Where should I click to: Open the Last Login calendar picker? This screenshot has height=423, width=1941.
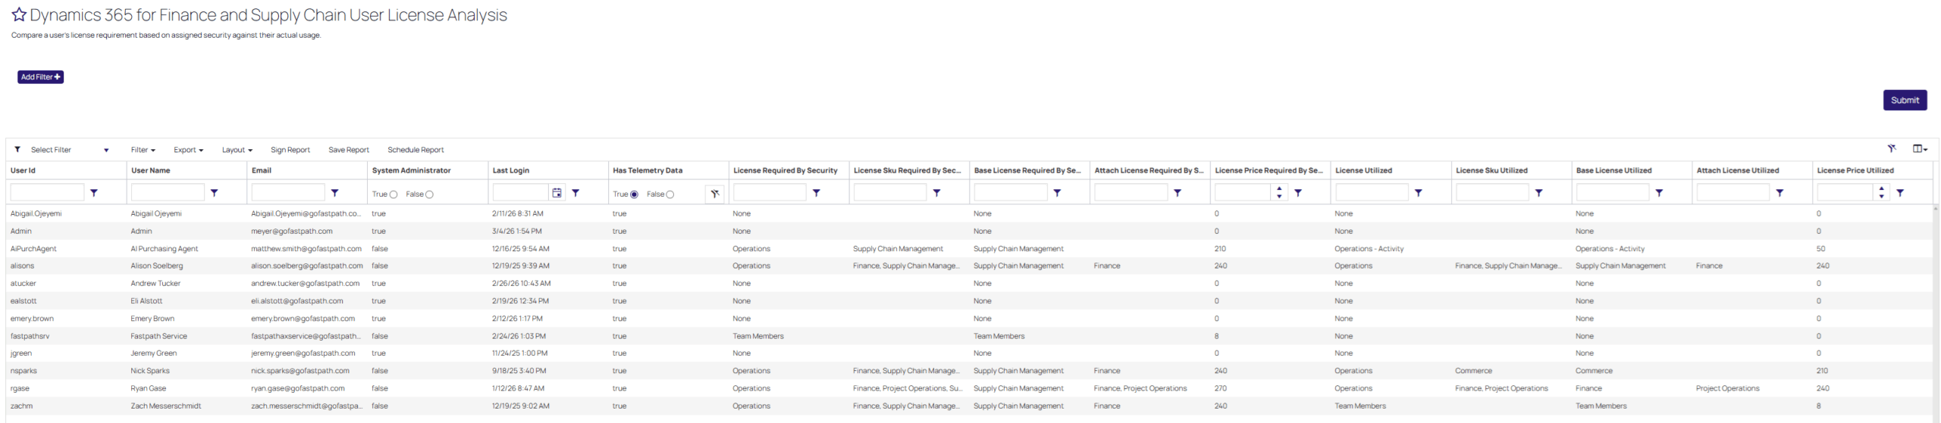[557, 193]
